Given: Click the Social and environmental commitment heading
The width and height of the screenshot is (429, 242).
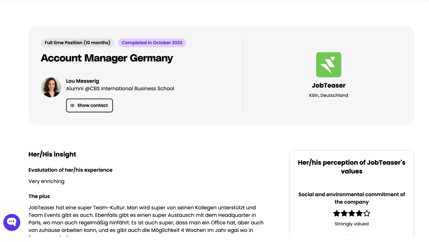Looking at the screenshot, I should coord(352,198).
